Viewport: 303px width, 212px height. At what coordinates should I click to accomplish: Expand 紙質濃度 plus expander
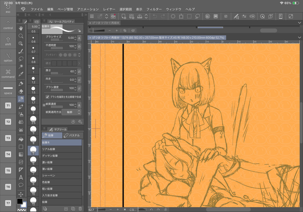click(44, 105)
